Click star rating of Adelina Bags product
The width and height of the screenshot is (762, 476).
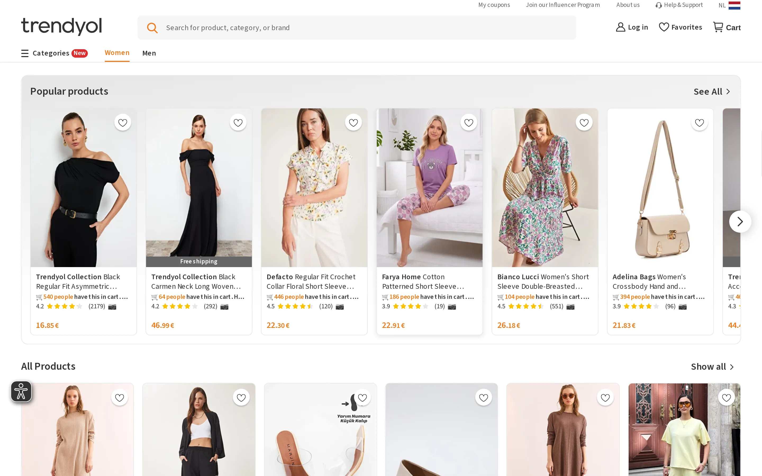click(641, 306)
